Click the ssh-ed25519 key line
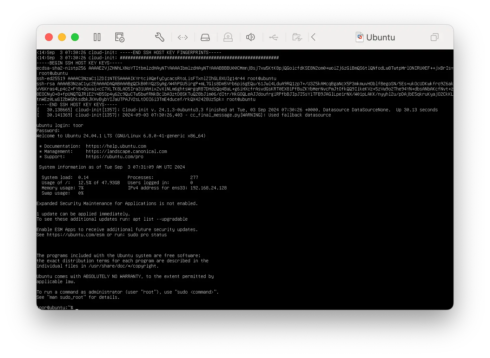490x358 pixels. click(x=156, y=78)
